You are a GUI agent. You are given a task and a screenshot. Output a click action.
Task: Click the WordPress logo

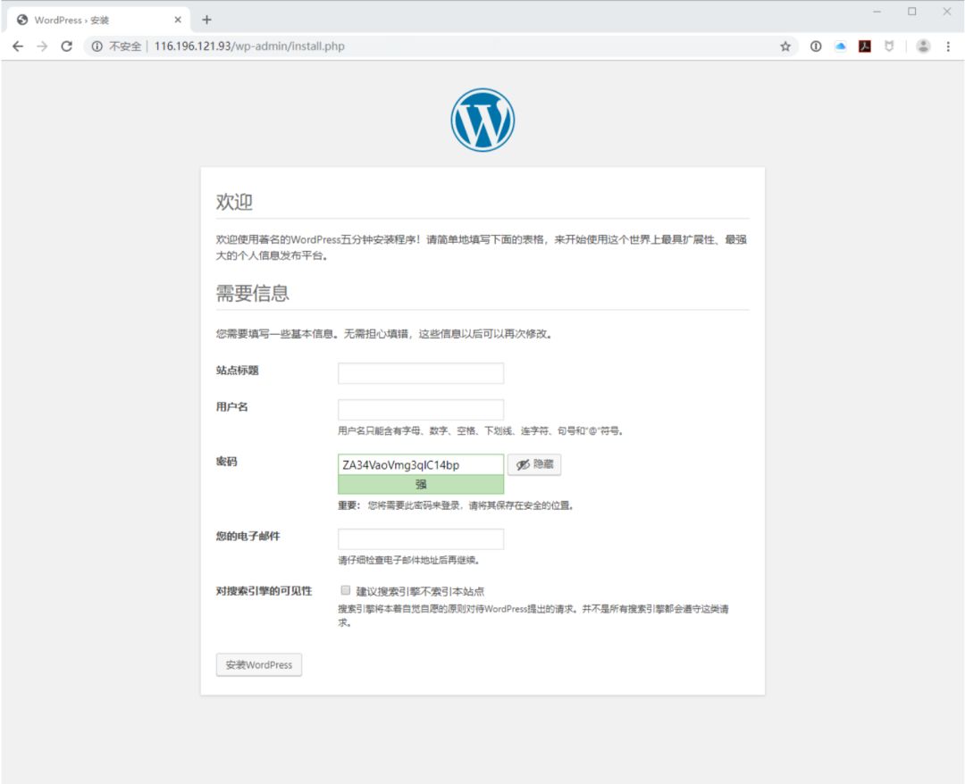(x=482, y=120)
